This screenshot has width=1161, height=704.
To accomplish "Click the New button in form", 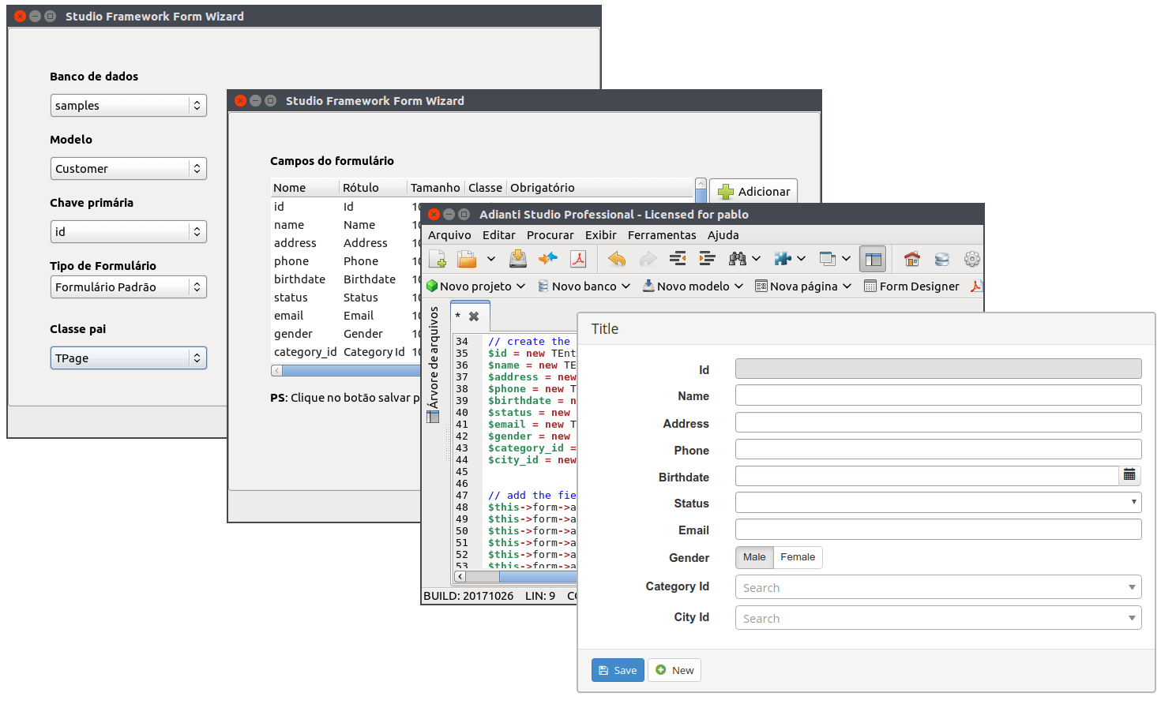I will [x=674, y=670].
